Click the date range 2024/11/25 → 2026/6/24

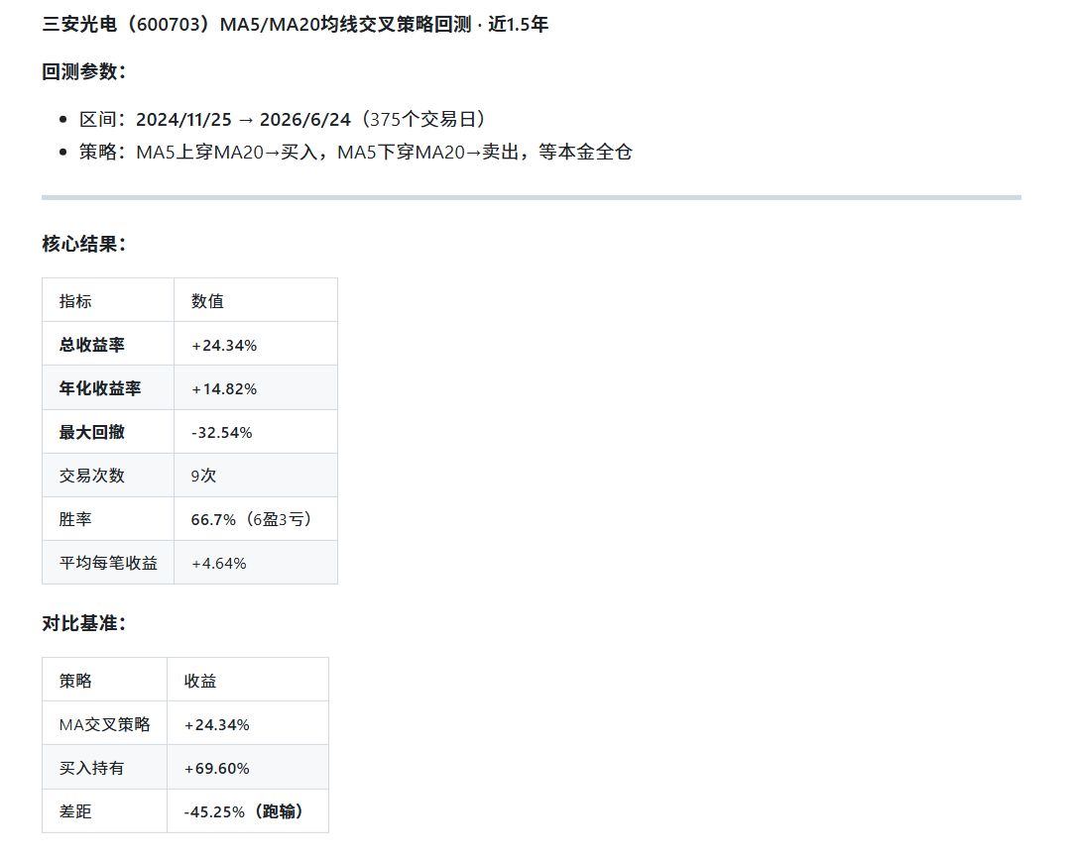click(243, 119)
